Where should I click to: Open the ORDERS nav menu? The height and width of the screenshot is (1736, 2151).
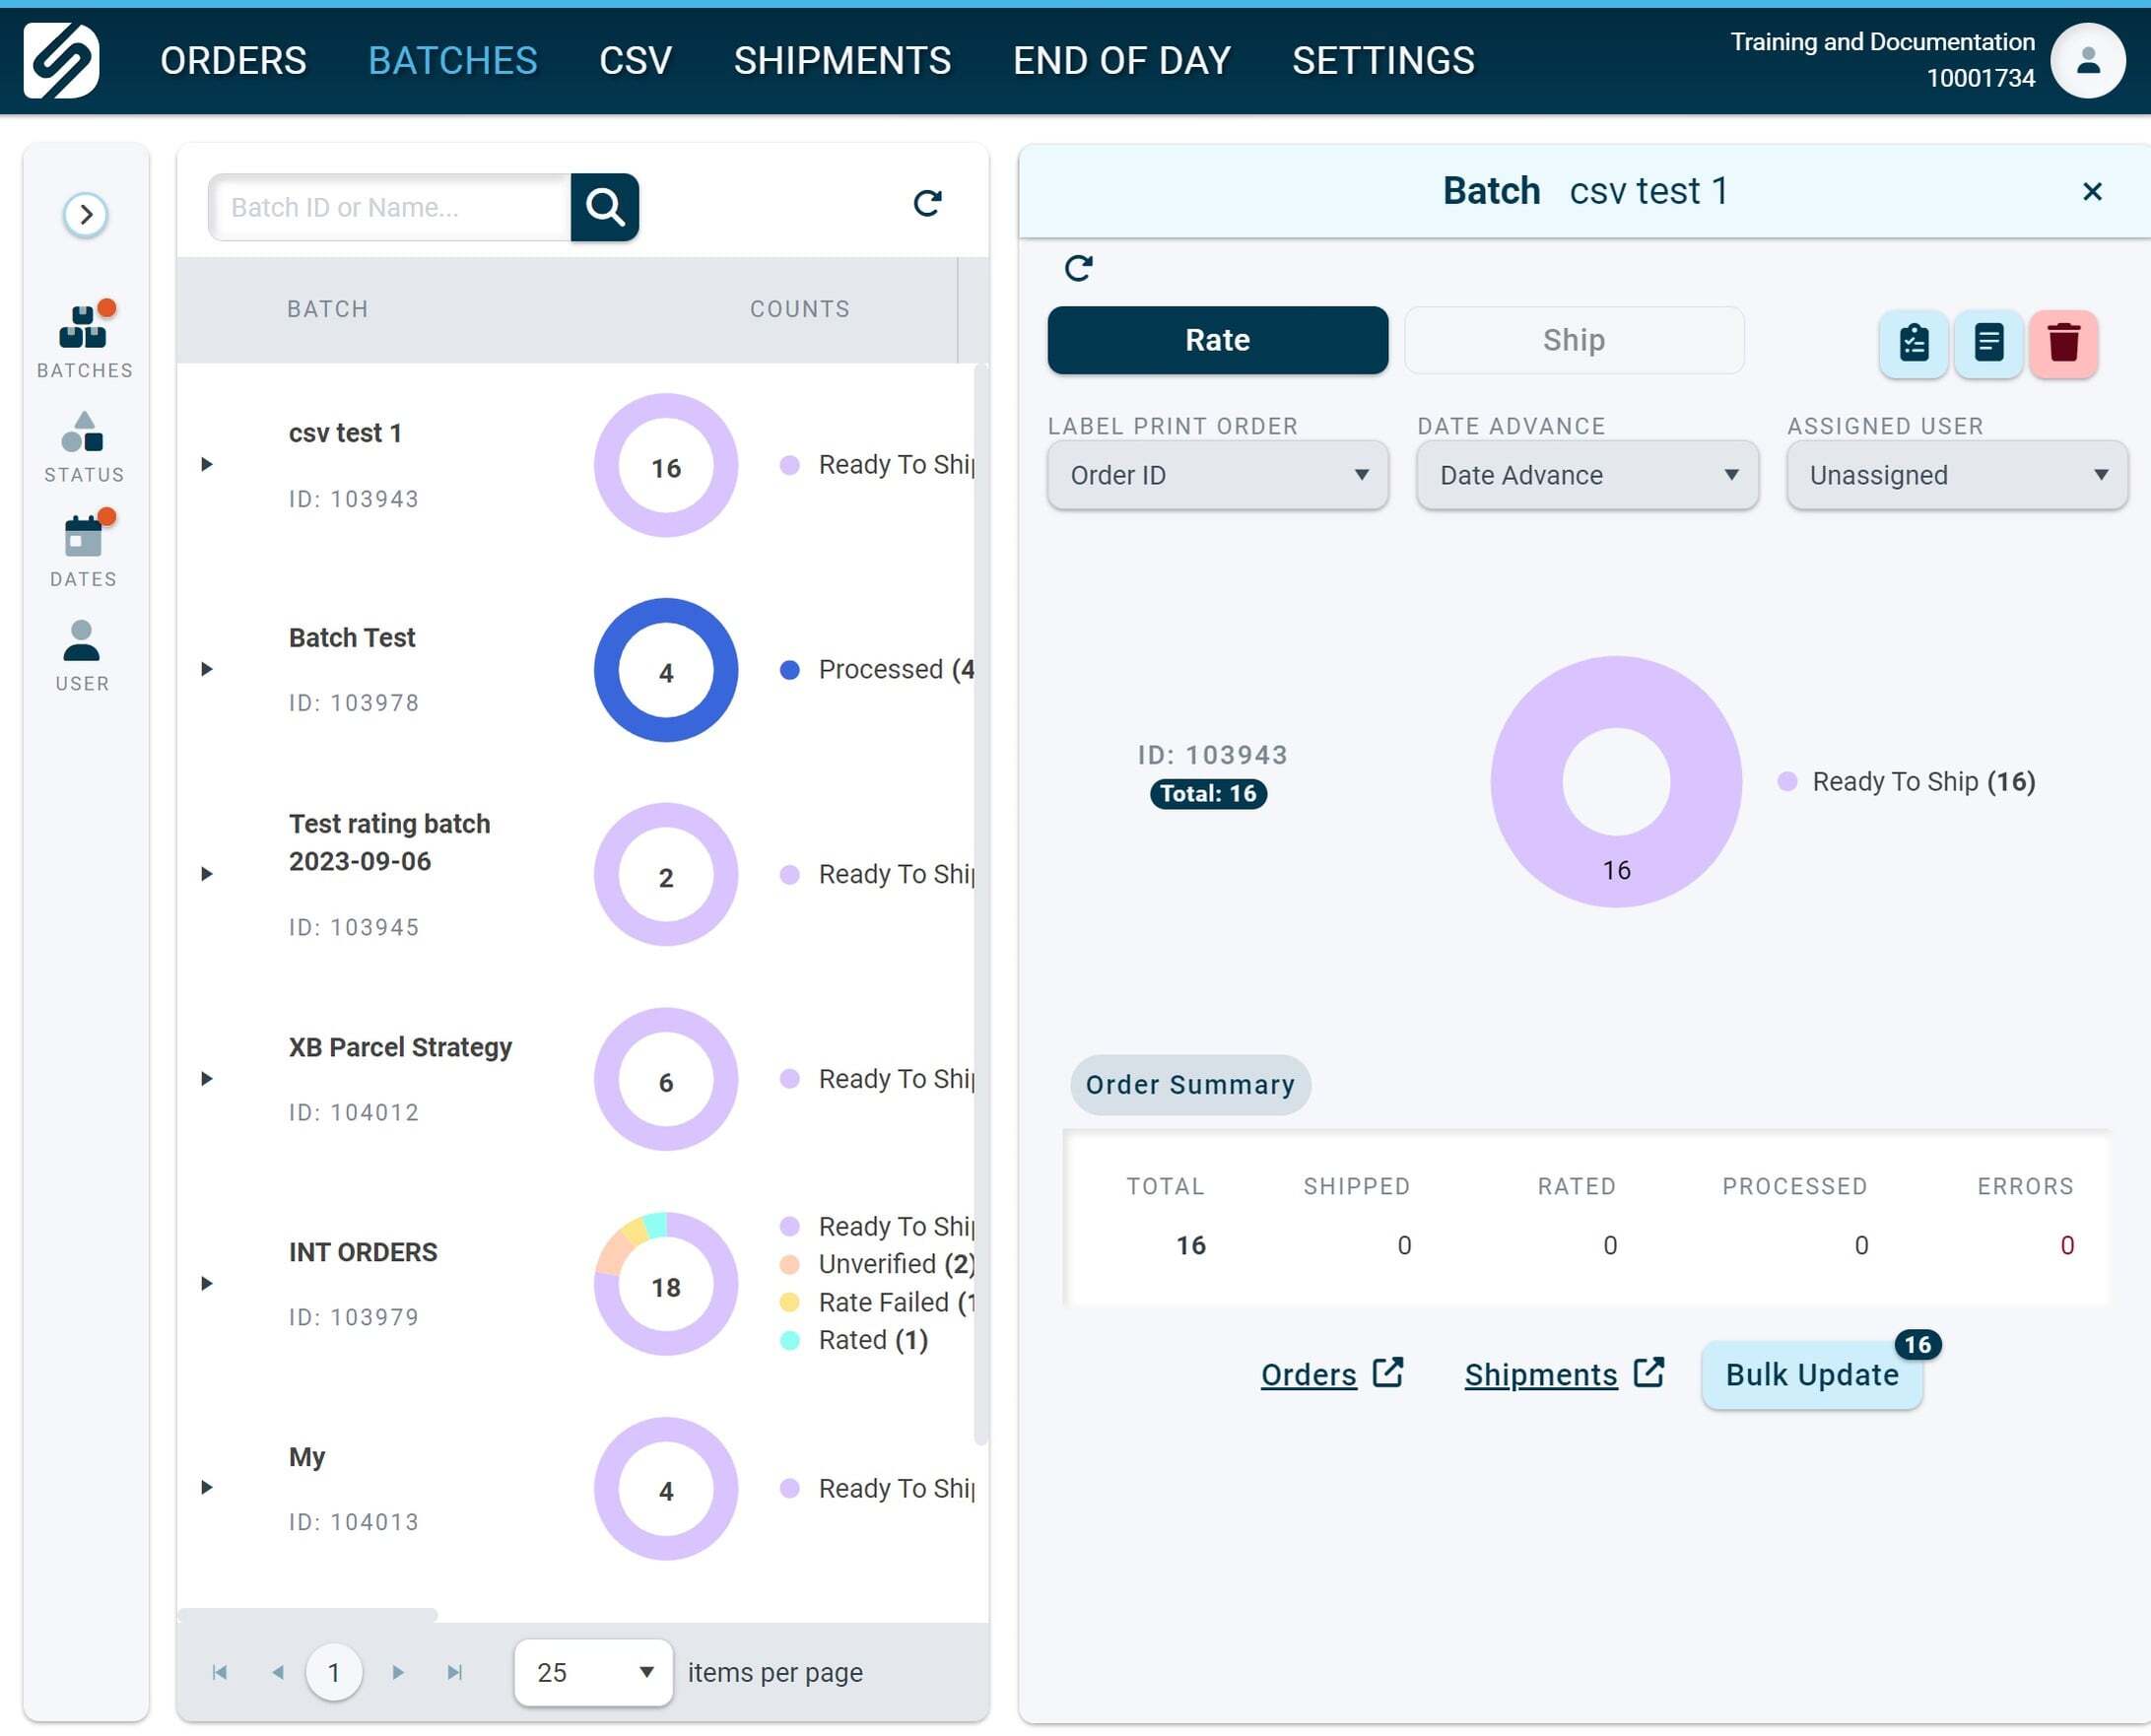233,61
